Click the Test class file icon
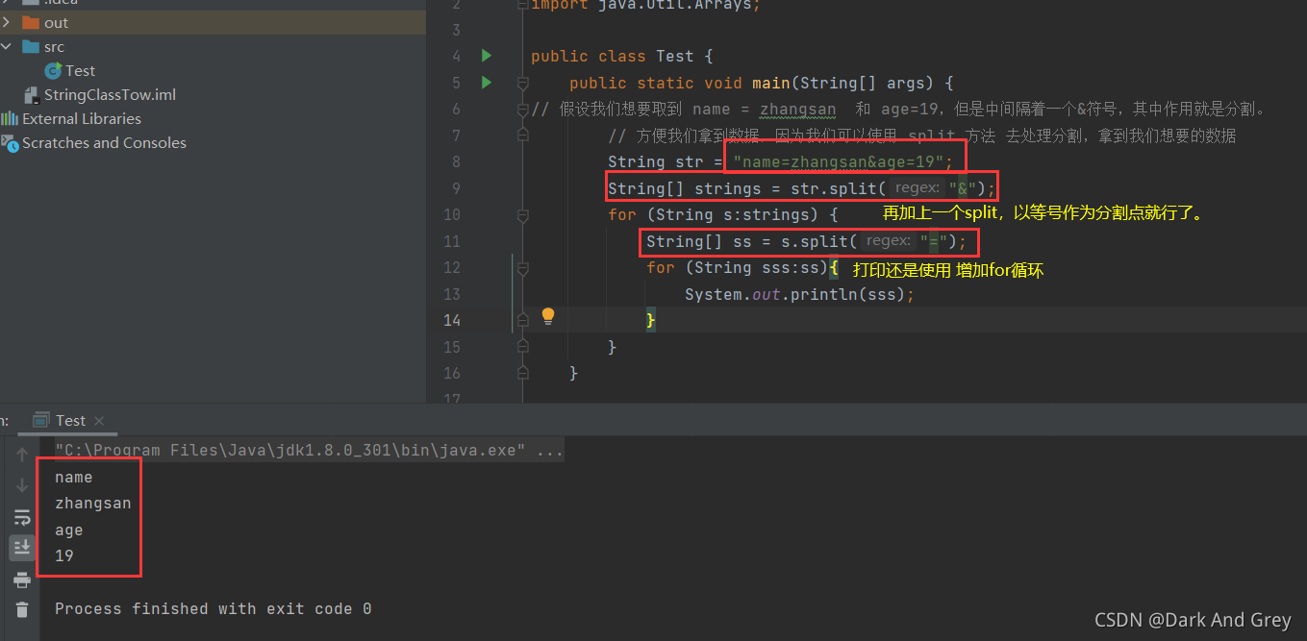This screenshot has height=641, width=1307. click(x=54, y=70)
